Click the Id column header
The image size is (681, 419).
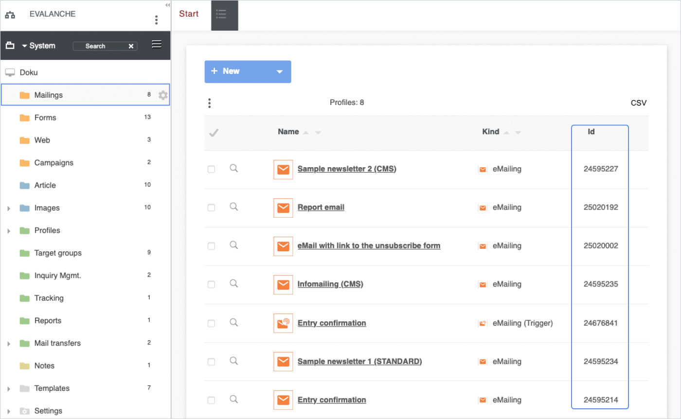click(x=591, y=132)
